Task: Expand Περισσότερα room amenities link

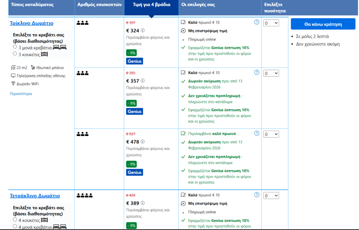Action: pyautogui.click(x=21, y=94)
